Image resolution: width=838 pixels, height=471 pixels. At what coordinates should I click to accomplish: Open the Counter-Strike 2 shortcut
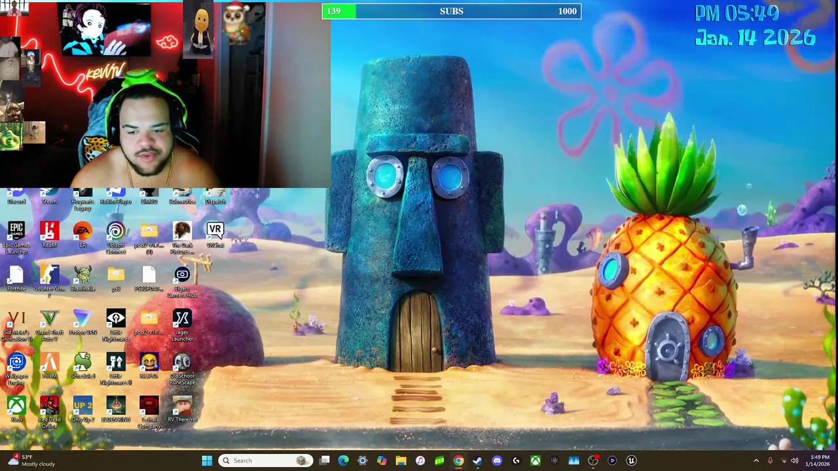pyautogui.click(x=49, y=281)
